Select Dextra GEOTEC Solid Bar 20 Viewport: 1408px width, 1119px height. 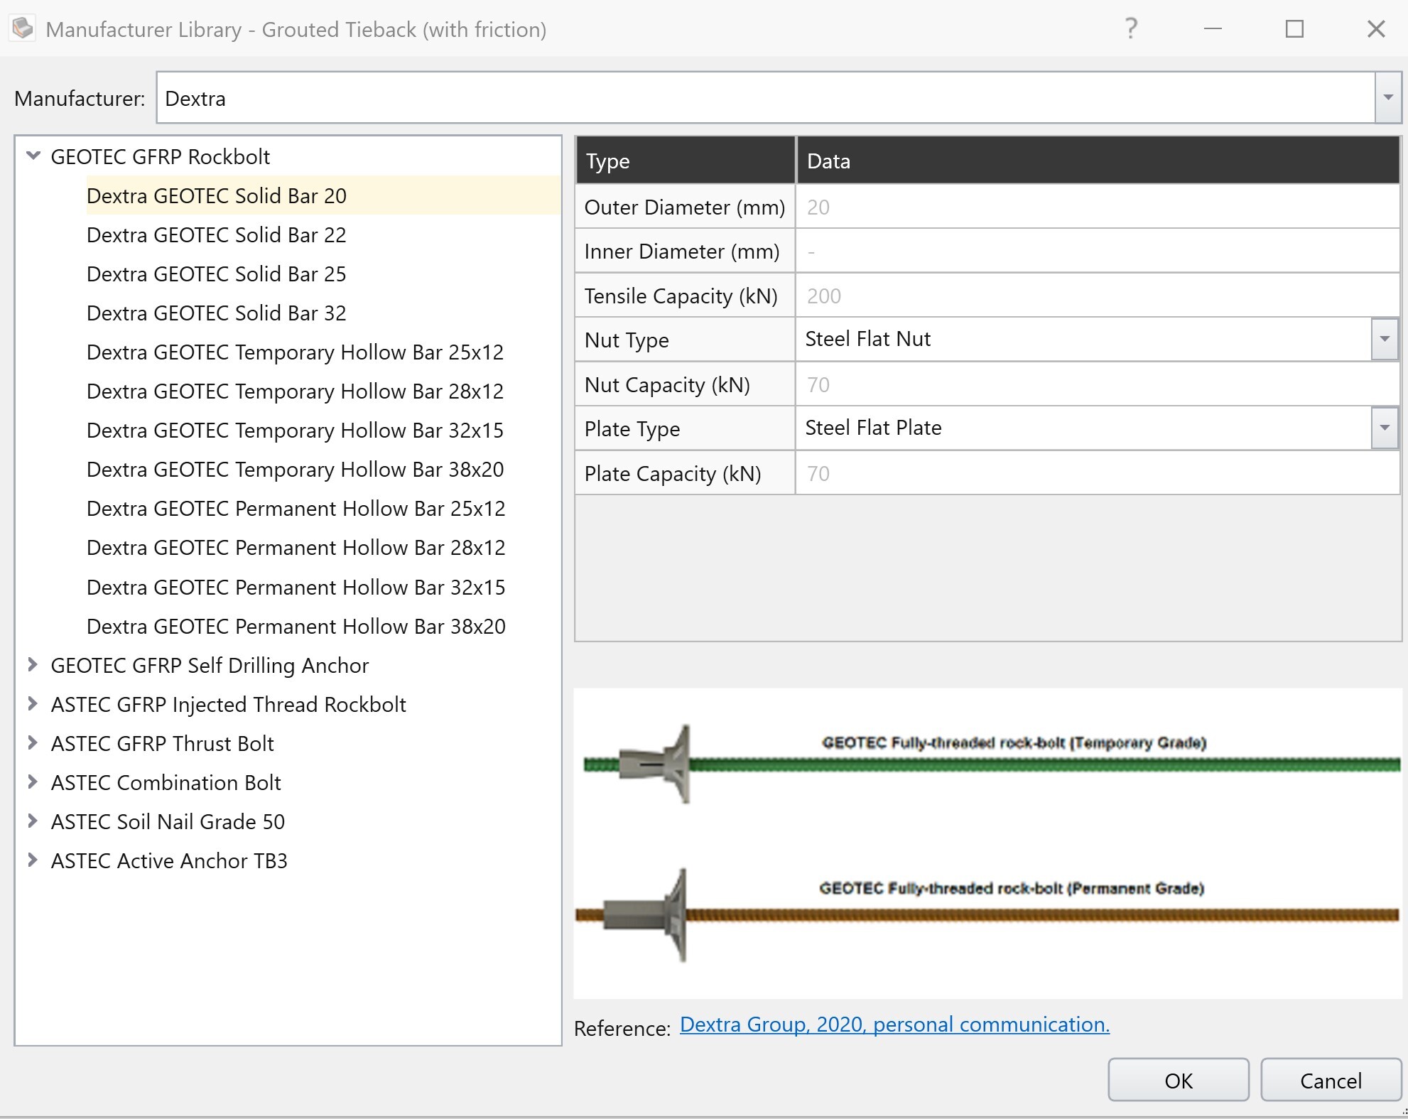pyautogui.click(x=217, y=195)
